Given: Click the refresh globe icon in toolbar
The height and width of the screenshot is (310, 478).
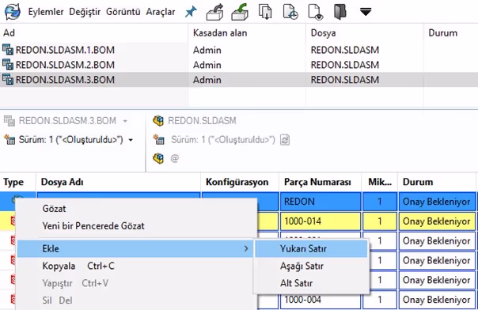Looking at the screenshot, I should click(13, 12).
